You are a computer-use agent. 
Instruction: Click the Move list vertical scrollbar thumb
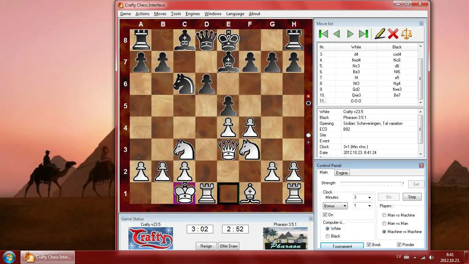tap(420, 79)
